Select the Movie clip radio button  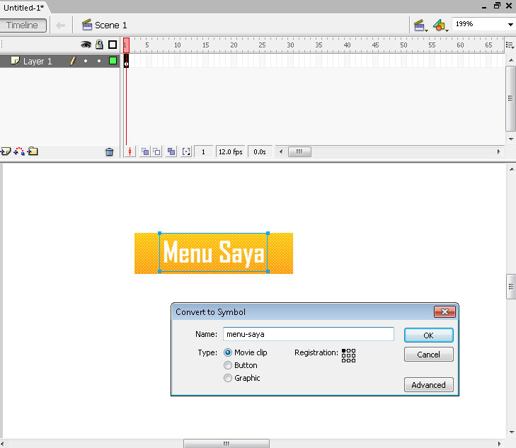pos(228,352)
